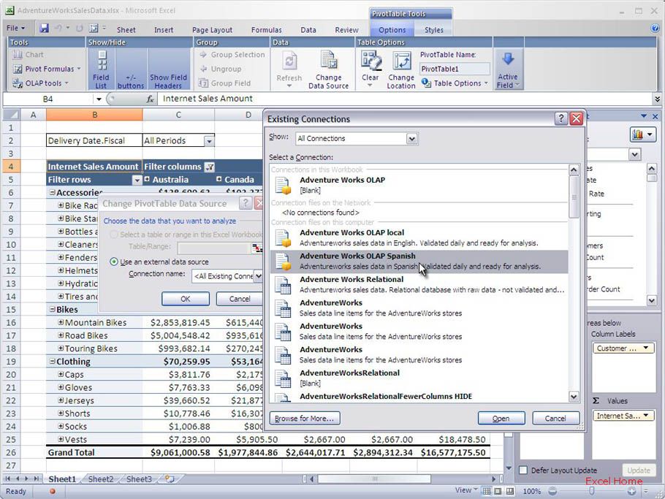Open the Customer field dropdown in Column Labels
This screenshot has height=499, width=665.
(x=646, y=348)
